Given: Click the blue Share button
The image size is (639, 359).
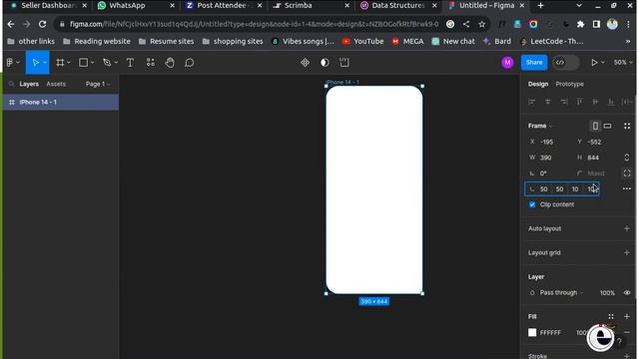Looking at the screenshot, I should 534,62.
